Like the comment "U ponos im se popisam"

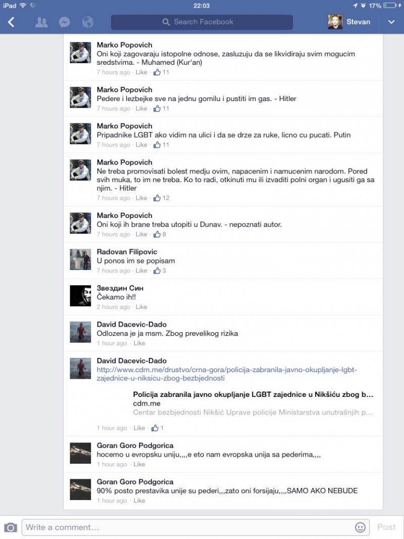(x=141, y=271)
